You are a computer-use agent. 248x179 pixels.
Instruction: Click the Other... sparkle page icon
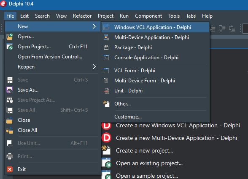click(106, 104)
